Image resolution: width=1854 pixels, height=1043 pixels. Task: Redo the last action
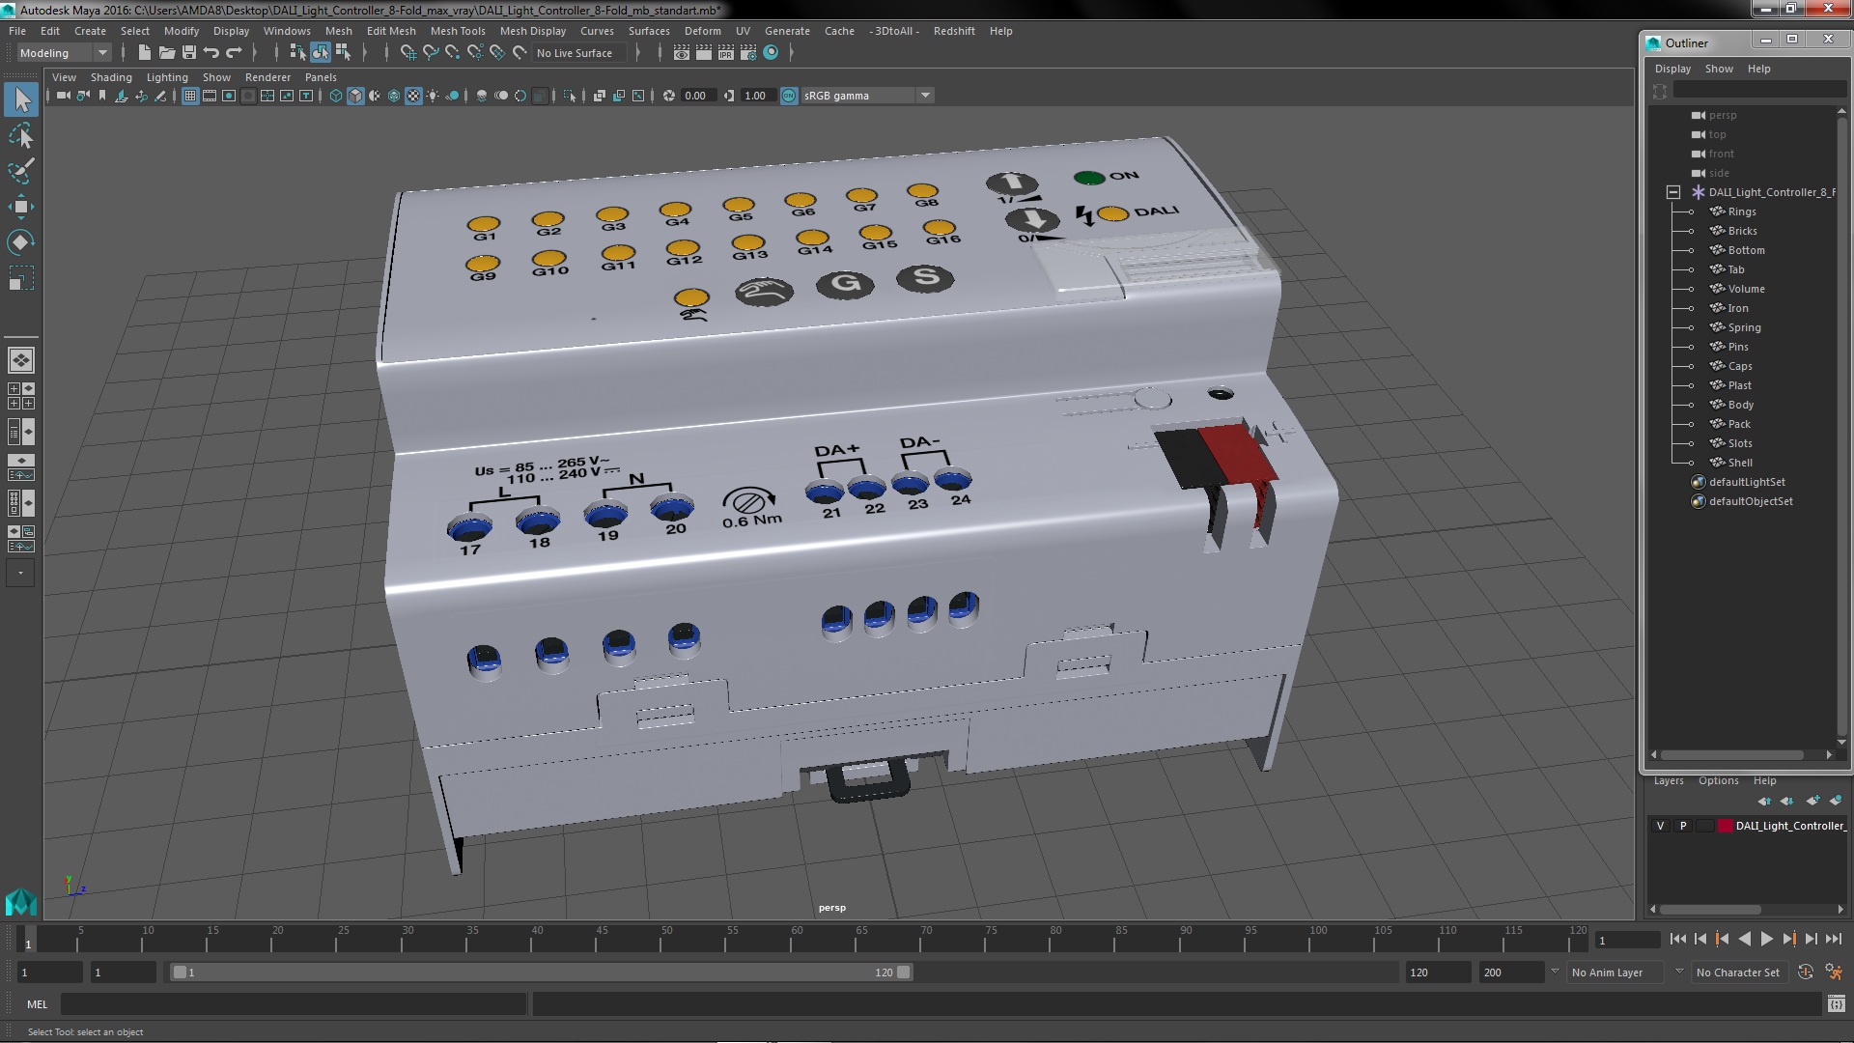[x=234, y=53]
